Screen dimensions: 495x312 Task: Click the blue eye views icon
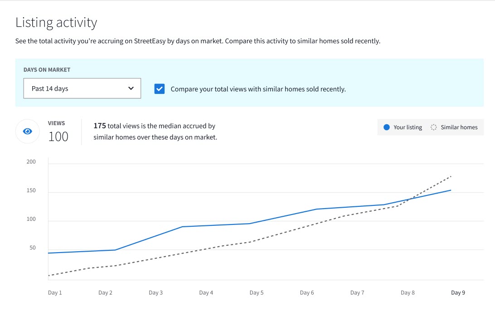click(28, 132)
